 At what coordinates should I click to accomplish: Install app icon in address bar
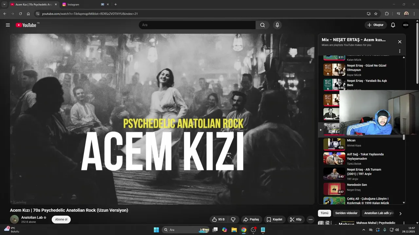click(369, 14)
